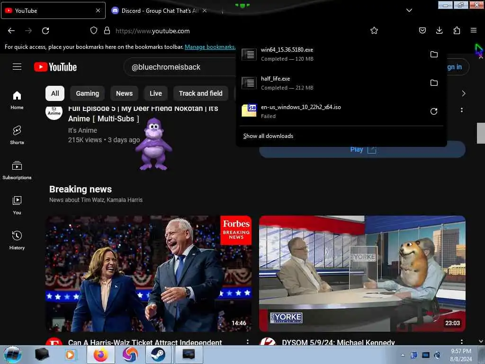Viewport: 485px width, 364px height.
Task: Click the taskbar clock 9:57 PM
Action: tap(461, 355)
